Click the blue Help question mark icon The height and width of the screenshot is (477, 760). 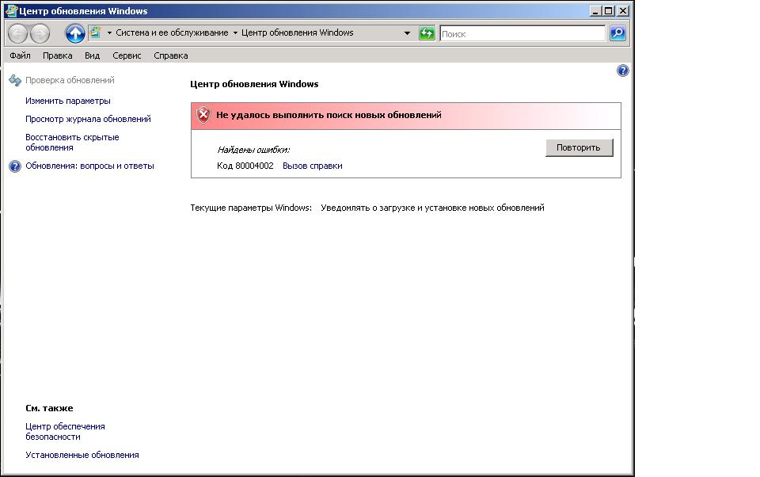[x=622, y=71]
